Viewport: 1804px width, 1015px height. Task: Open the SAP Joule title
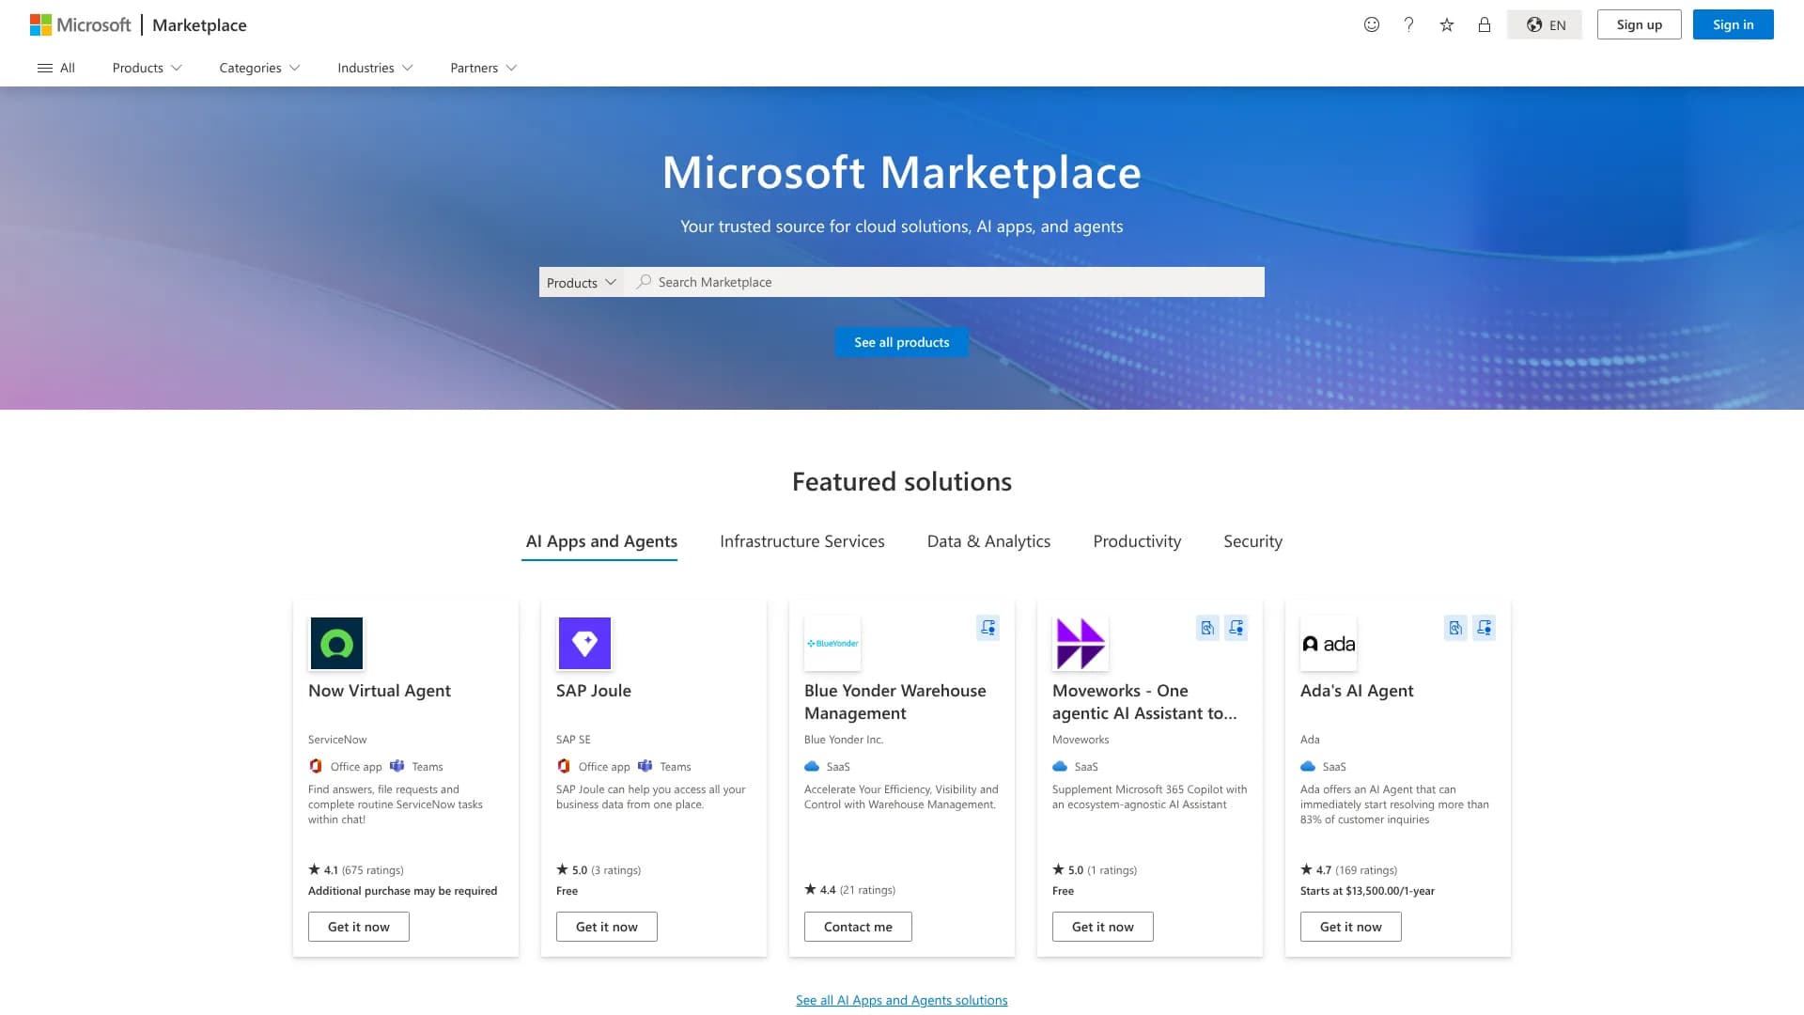coord(594,691)
